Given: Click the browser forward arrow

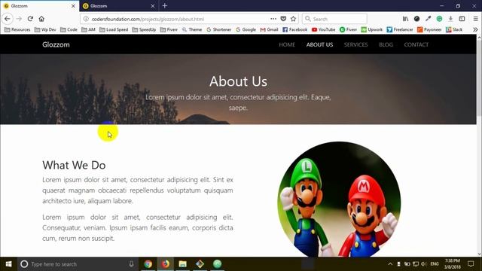Looking at the screenshot, I should [19, 19].
